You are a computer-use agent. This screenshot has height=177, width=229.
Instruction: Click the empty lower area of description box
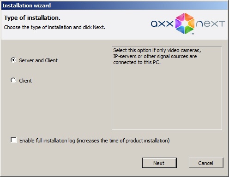[167, 98]
